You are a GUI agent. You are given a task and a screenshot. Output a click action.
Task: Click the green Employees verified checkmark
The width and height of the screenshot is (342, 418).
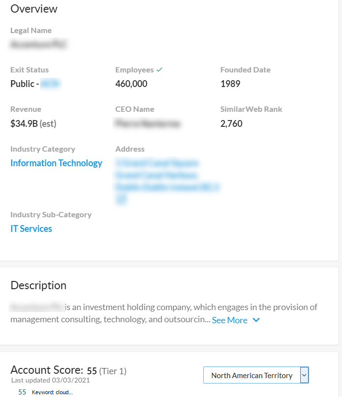(x=160, y=70)
